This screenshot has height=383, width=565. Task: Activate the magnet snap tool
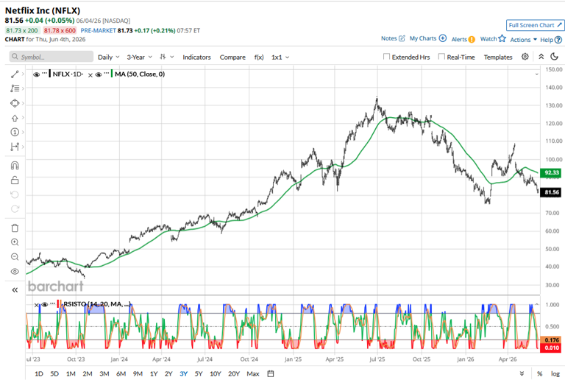(x=15, y=166)
